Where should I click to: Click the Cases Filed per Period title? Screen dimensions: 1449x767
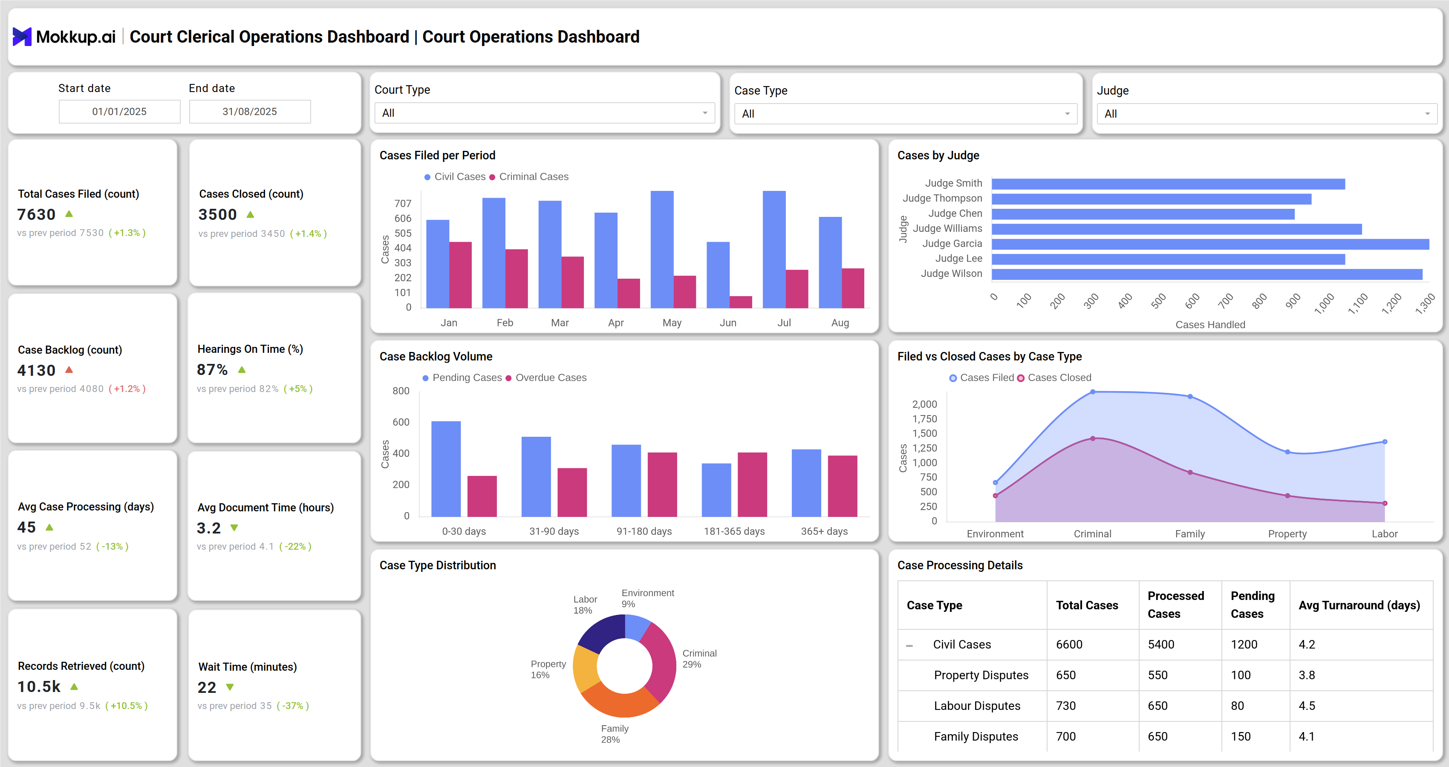tap(437, 156)
